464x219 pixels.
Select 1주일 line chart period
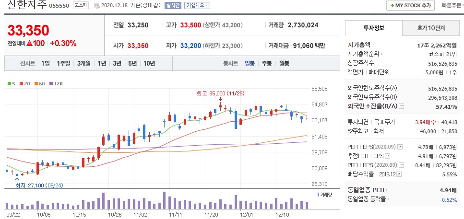click(x=63, y=63)
